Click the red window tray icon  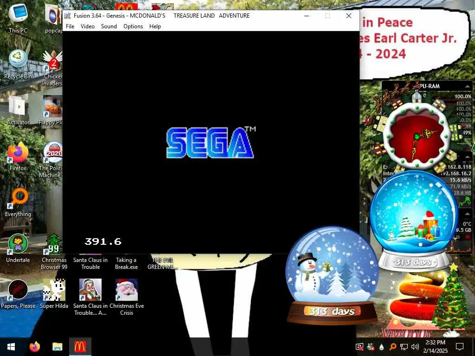pos(359,347)
